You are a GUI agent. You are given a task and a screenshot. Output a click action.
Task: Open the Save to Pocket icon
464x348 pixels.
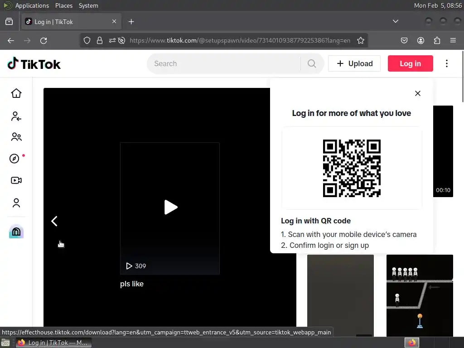(x=404, y=40)
